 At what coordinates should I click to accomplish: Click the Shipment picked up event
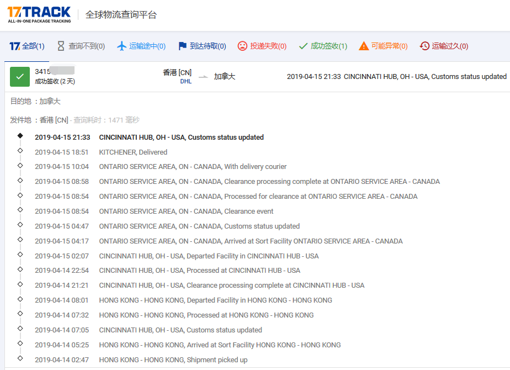[x=173, y=360]
